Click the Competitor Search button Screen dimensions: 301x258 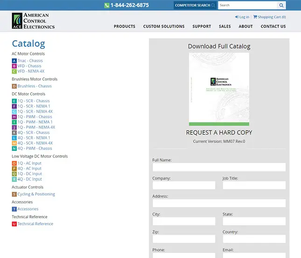tap(195, 5)
